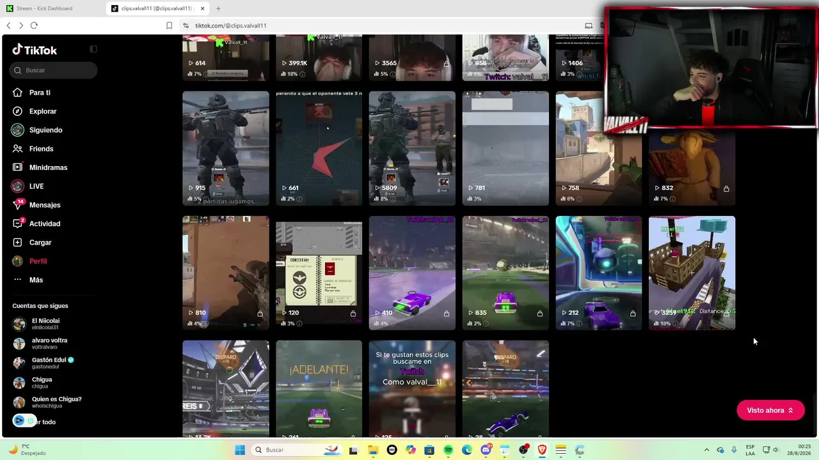Open the weather widget showing 7°C
Viewport: 819px width, 460px height.
tap(27, 450)
